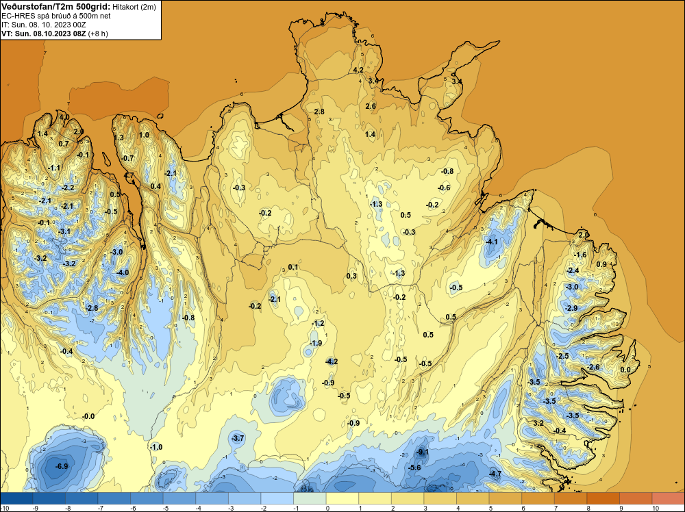Click the legend color between 8 and 9
Screen dimensions: 685x512
tap(603, 498)
